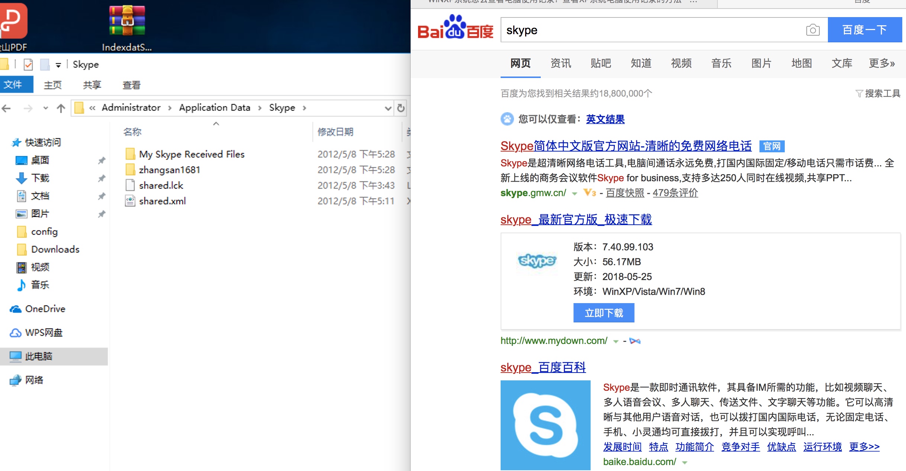906x471 pixels.
Task: Unpin 下载 from Quick Access
Action: click(x=101, y=178)
